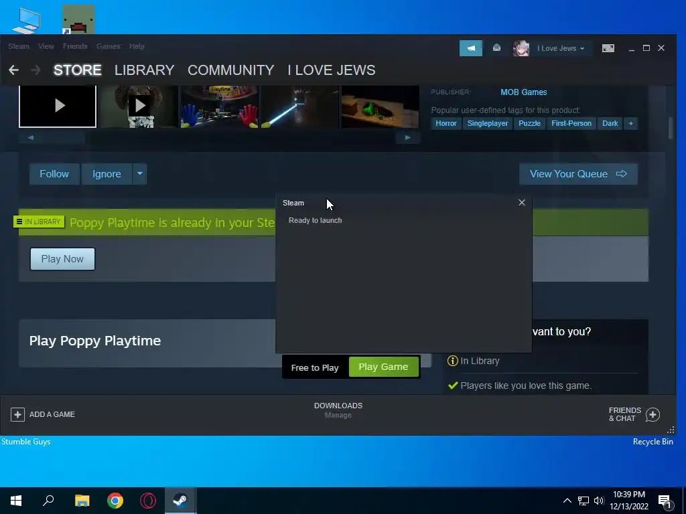Viewport: 686px width, 514px height.
Task: Click the In Library info icon
Action: [452, 361]
